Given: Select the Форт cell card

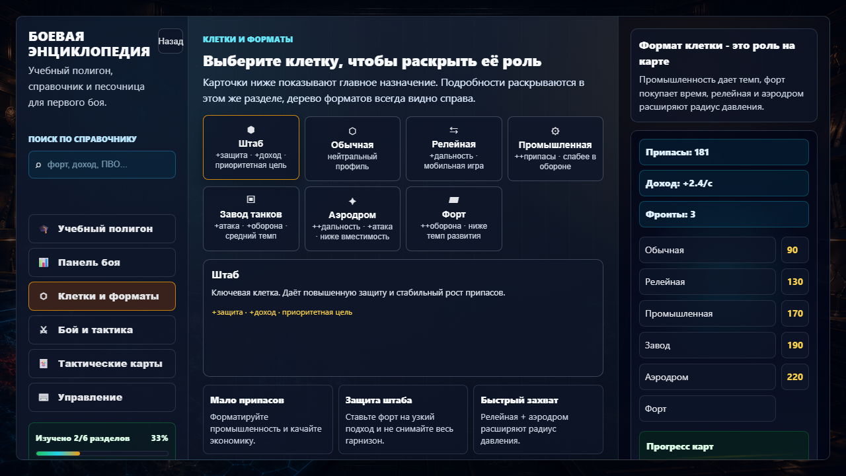Looking at the screenshot, I should [454, 219].
